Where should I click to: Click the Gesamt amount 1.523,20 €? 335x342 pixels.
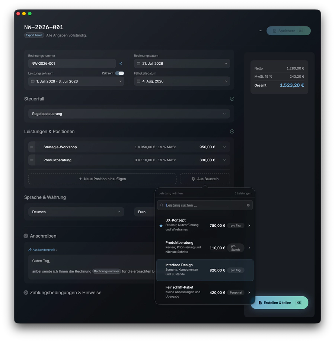292,85
